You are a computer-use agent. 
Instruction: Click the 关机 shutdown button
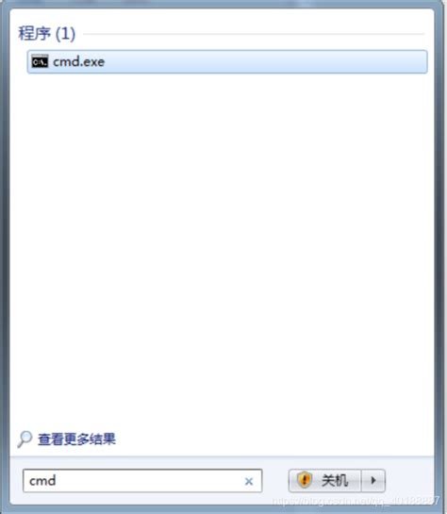(x=324, y=481)
